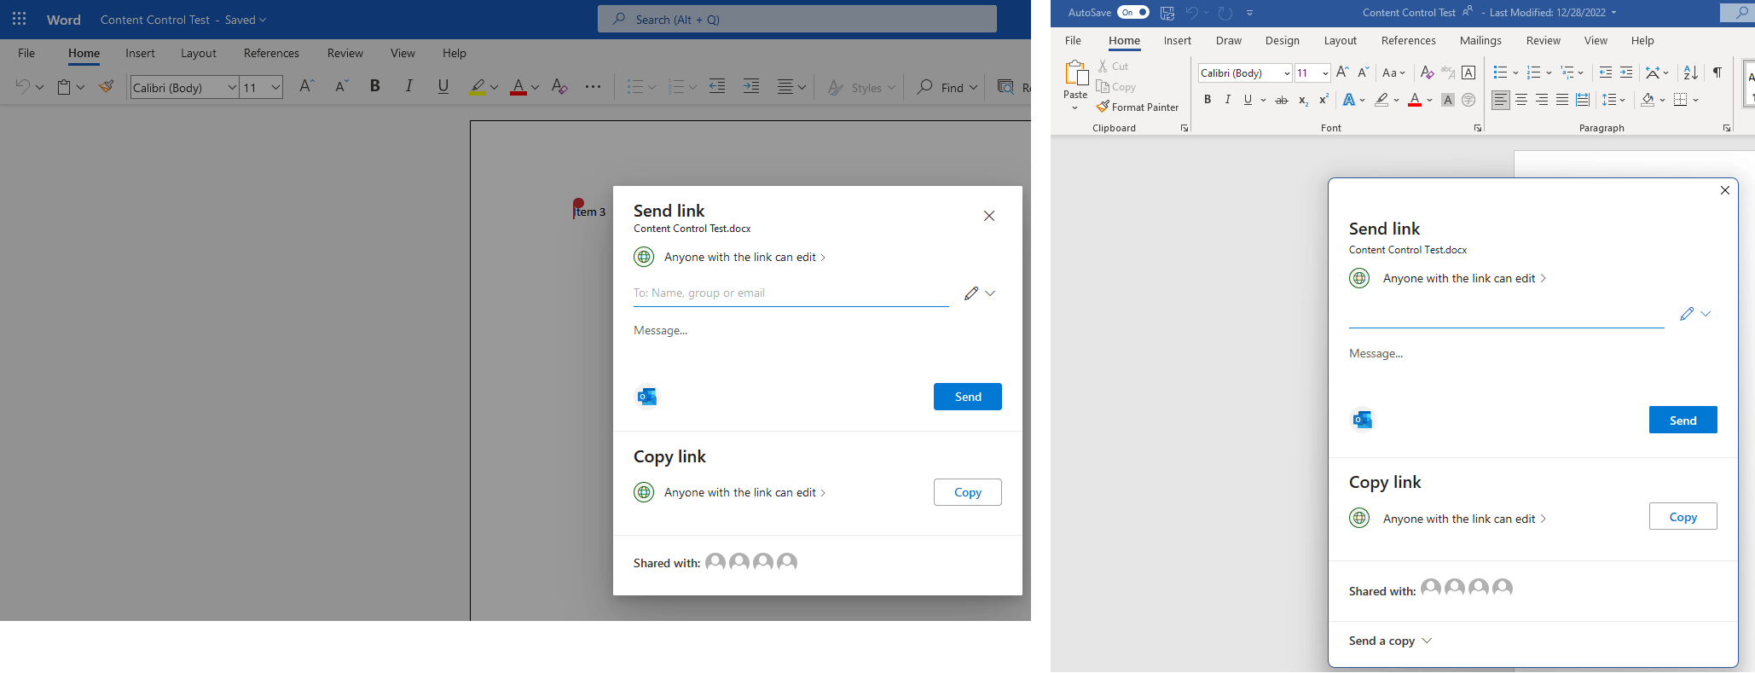Click Send button in desktop dialog
The width and height of the screenshot is (1755, 673).
1683,420
